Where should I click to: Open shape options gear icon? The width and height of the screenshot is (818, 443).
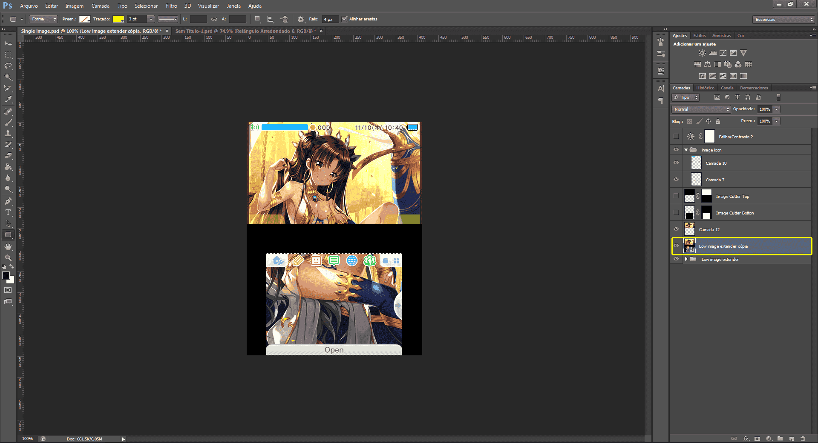pyautogui.click(x=301, y=19)
